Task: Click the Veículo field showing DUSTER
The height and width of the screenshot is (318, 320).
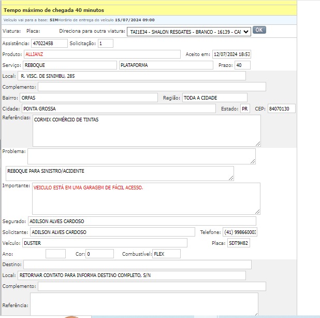Action: tap(104, 243)
